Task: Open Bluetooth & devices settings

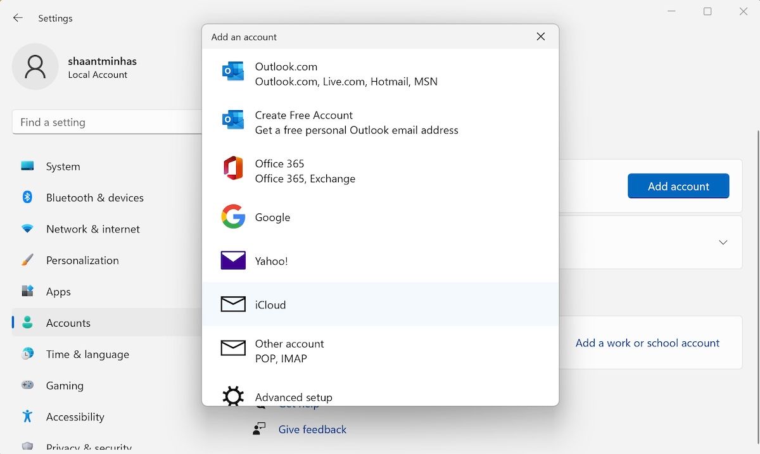Action: pyautogui.click(x=107, y=198)
